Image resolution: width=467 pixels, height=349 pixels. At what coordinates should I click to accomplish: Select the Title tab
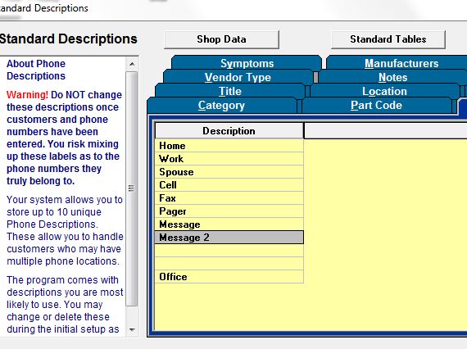(230, 91)
